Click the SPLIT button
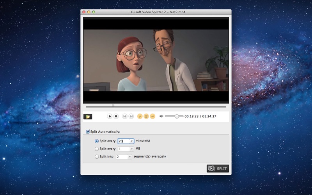312x195 pixels. pos(218,168)
